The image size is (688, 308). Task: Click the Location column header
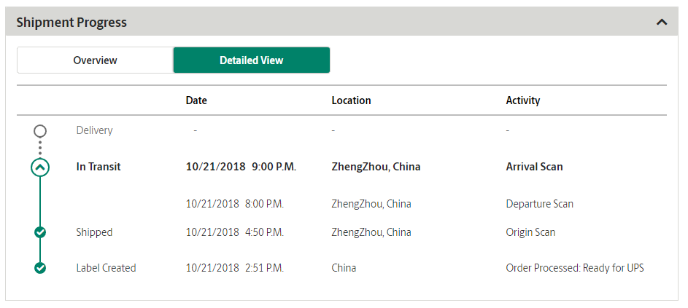point(351,100)
